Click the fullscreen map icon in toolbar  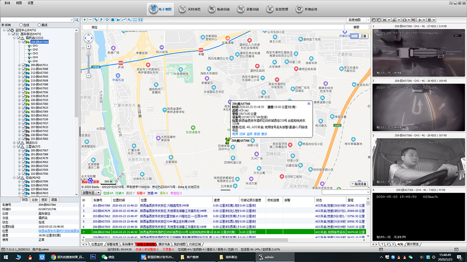136,20
